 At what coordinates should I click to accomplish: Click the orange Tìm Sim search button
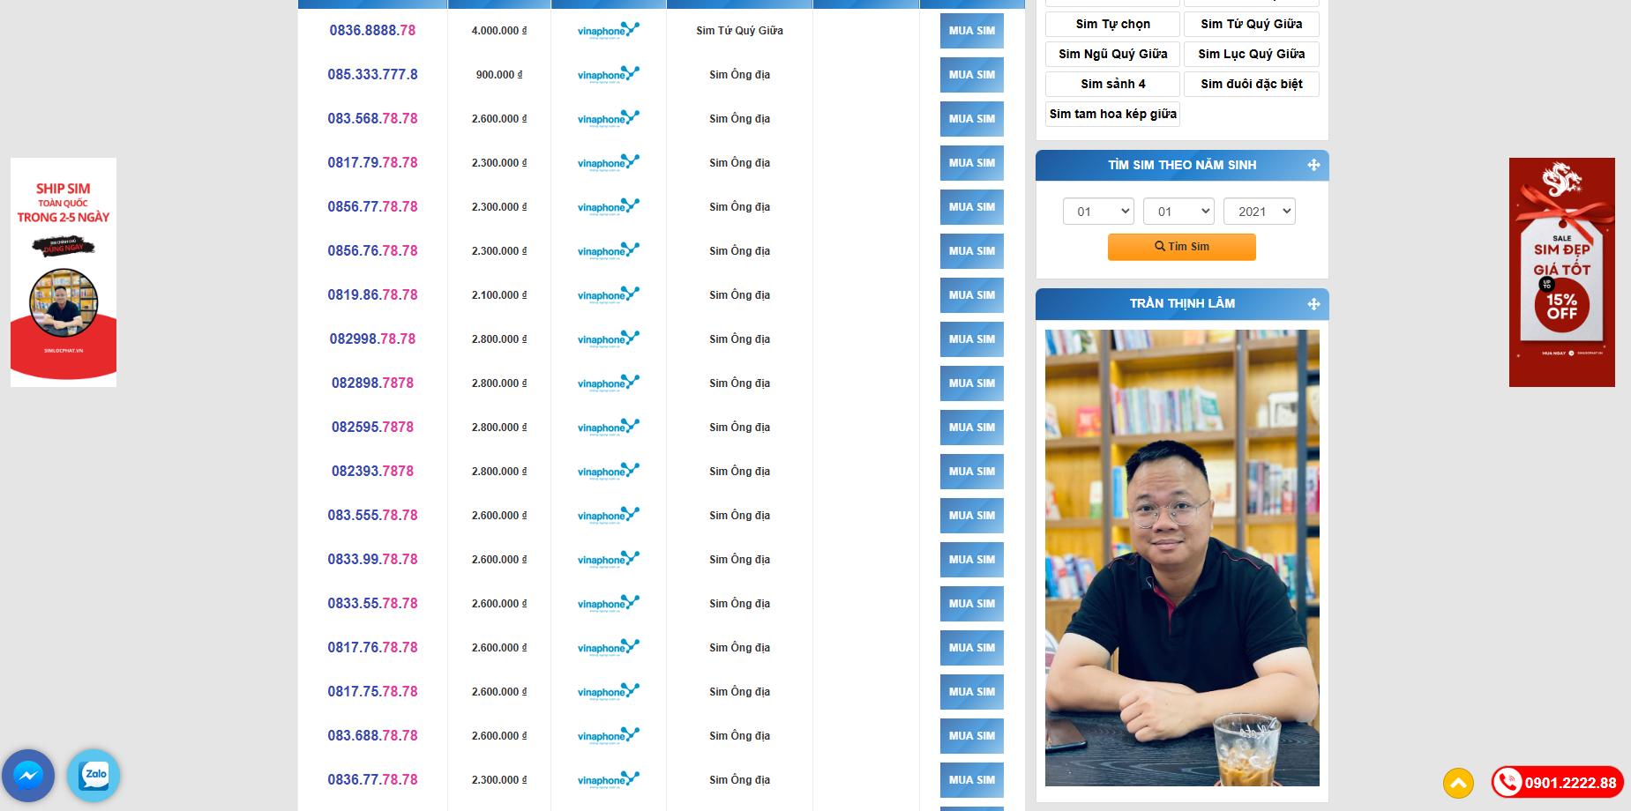click(1182, 247)
